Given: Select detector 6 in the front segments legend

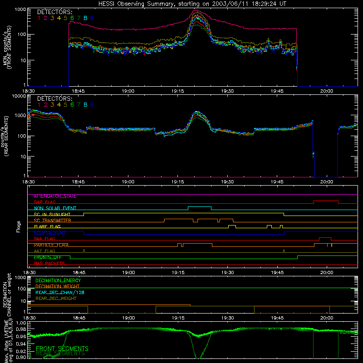Looking at the screenshot, I should tap(72, 18).
